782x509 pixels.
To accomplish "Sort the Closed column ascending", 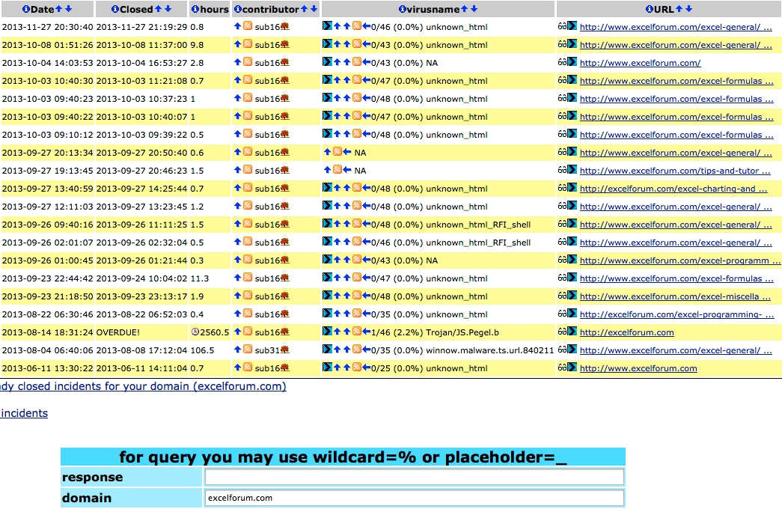I will pyautogui.click(x=158, y=9).
